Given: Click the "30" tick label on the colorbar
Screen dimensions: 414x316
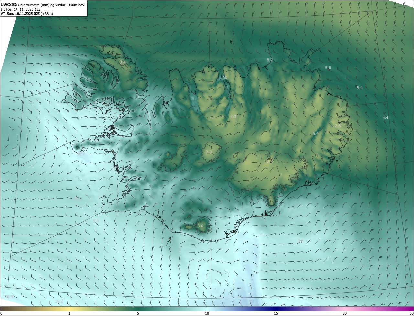Looking at the screenshot, I should [345, 313].
